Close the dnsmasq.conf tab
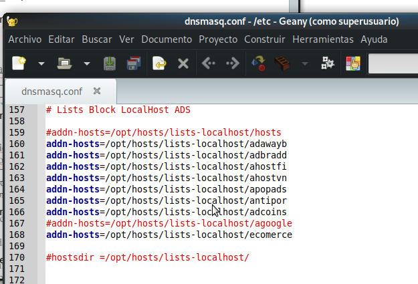The height and width of the screenshot is (284, 418). pos(97,91)
